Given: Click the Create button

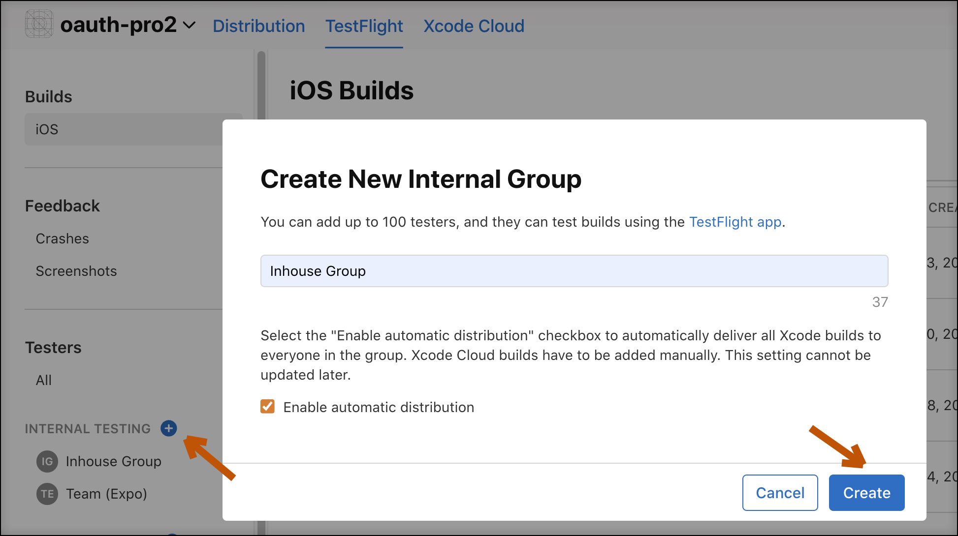Looking at the screenshot, I should 866,492.
